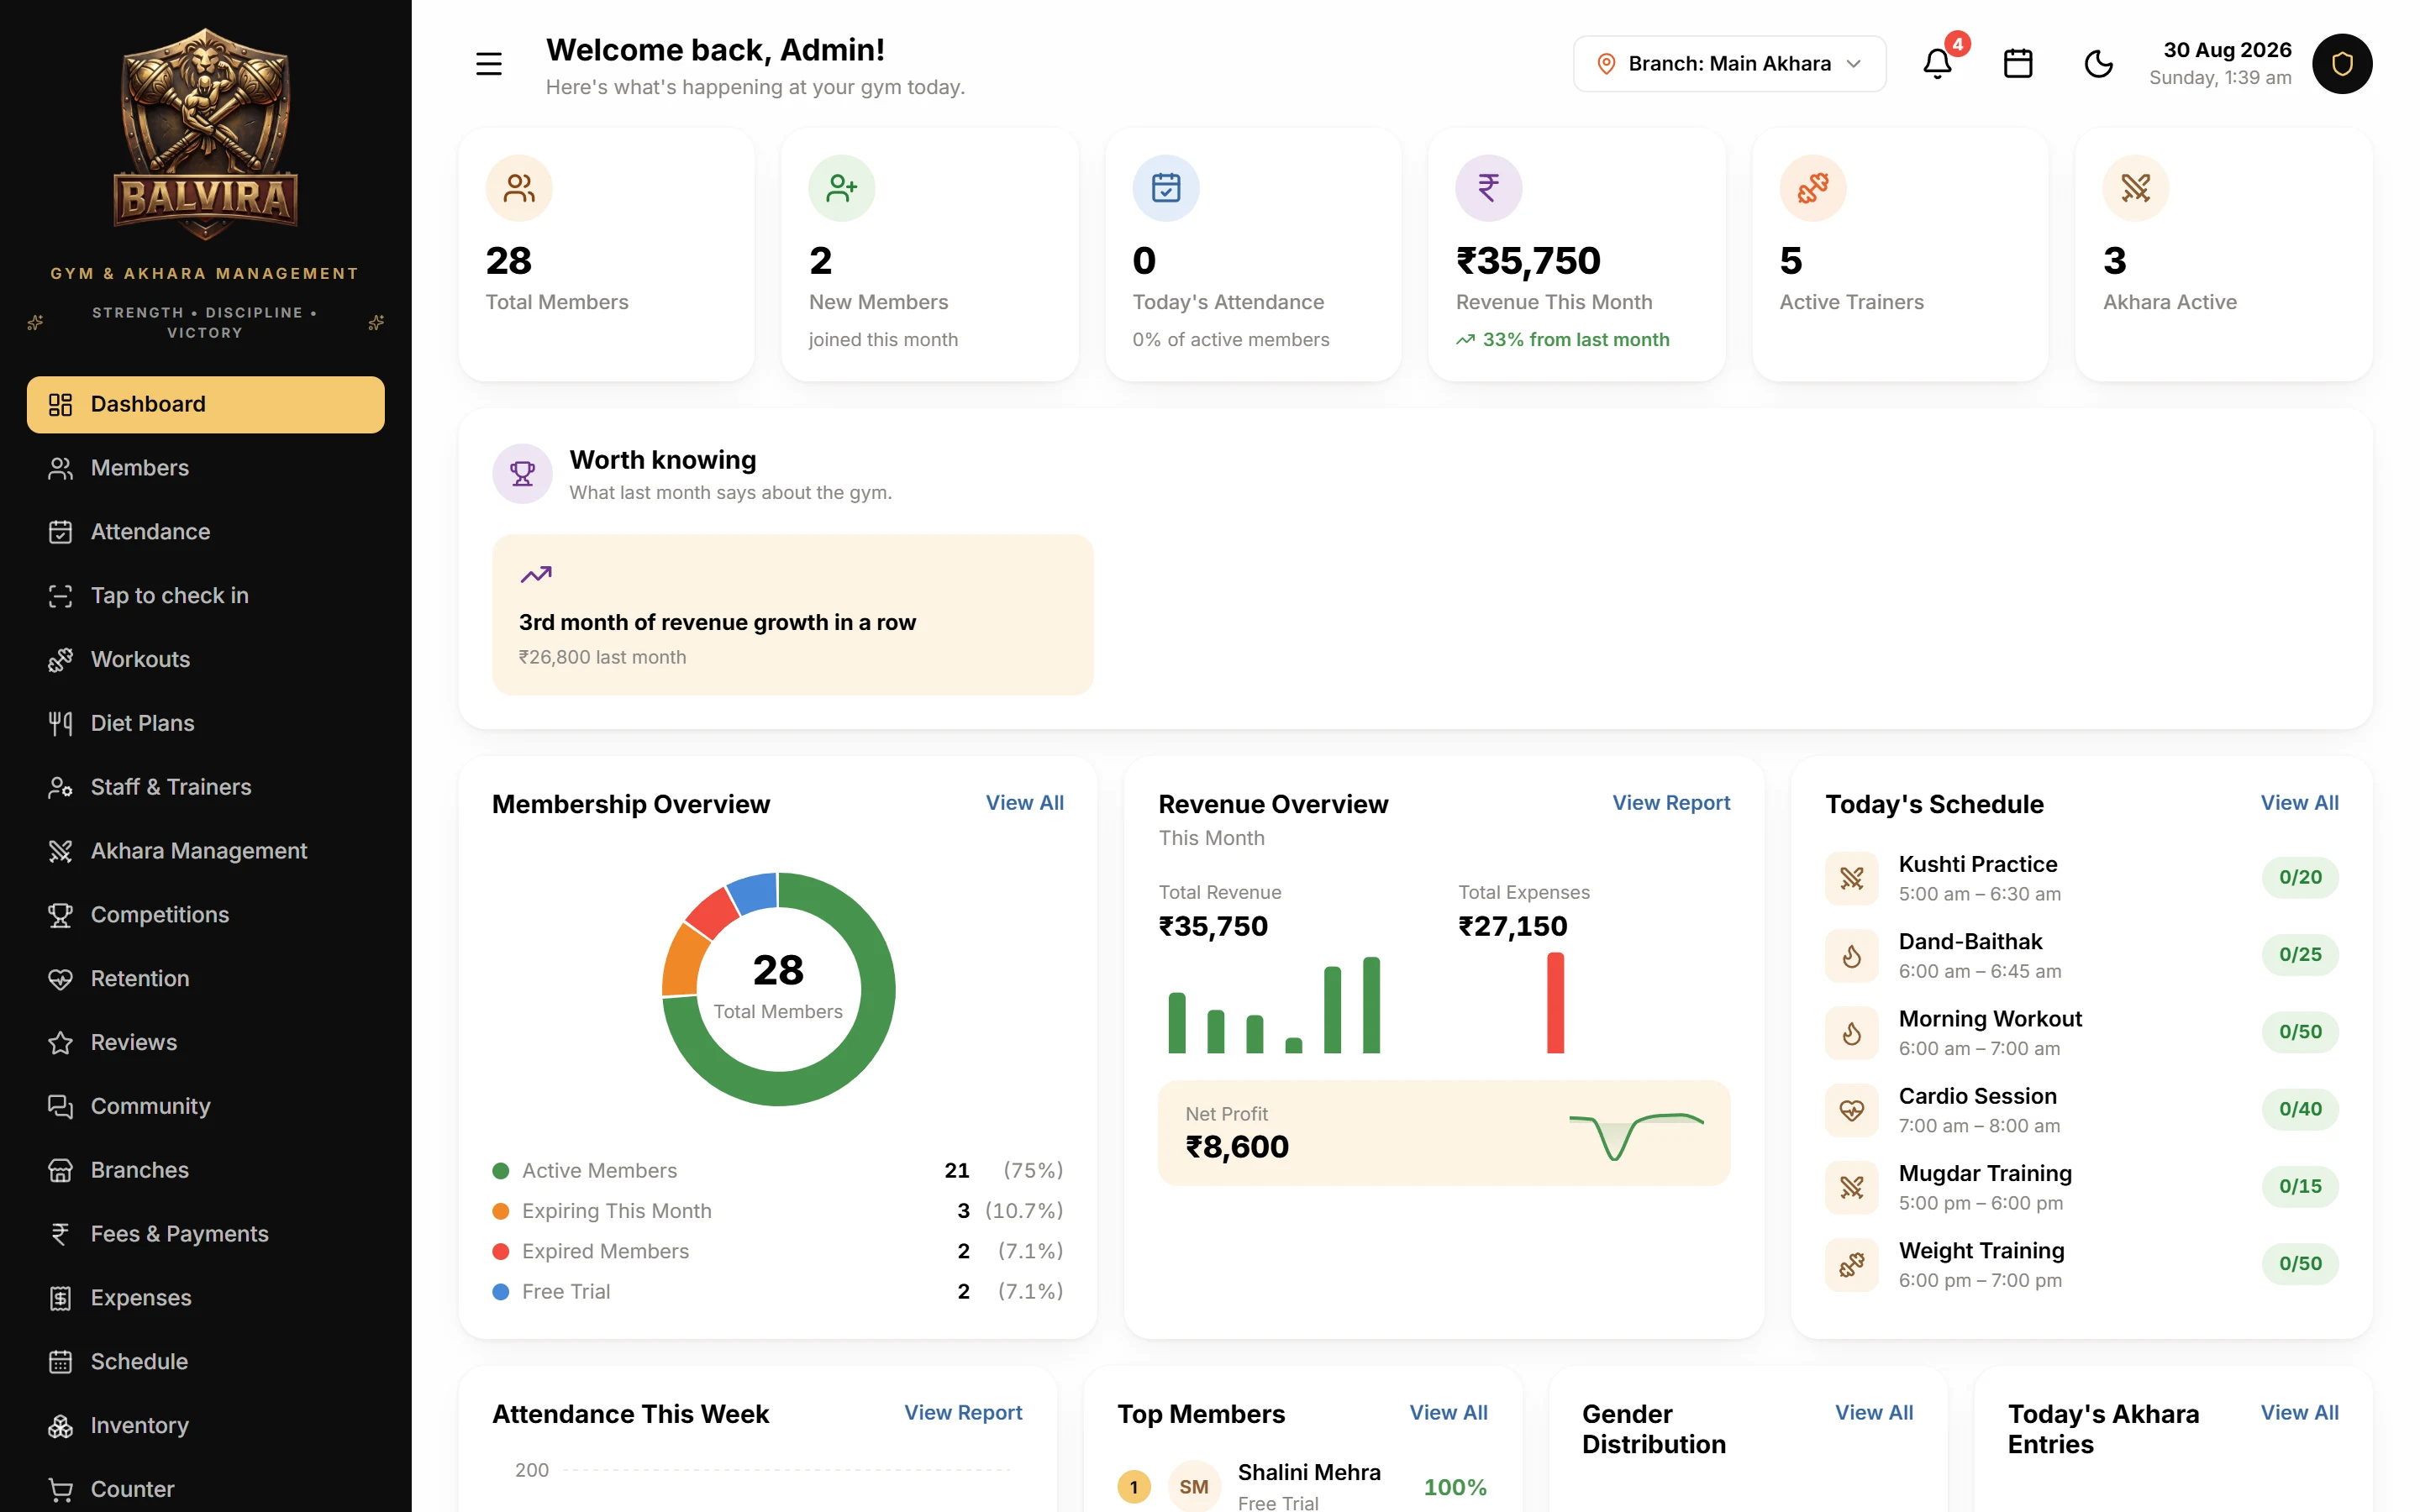The width and height of the screenshot is (2420, 1512).
Task: Click the Branches store sidebar icon
Action: coord(60,1171)
